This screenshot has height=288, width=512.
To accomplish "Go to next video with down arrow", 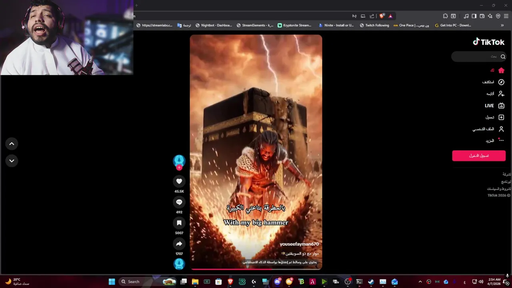I will click(x=12, y=160).
